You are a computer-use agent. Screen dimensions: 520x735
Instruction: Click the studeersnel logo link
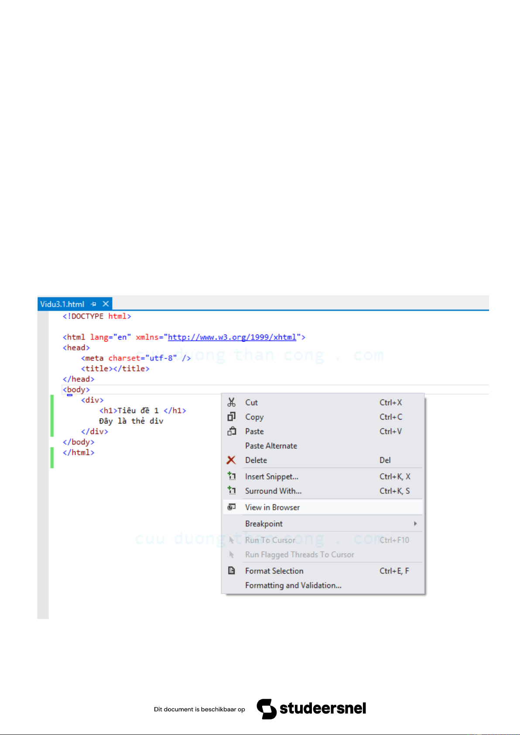coord(311,709)
